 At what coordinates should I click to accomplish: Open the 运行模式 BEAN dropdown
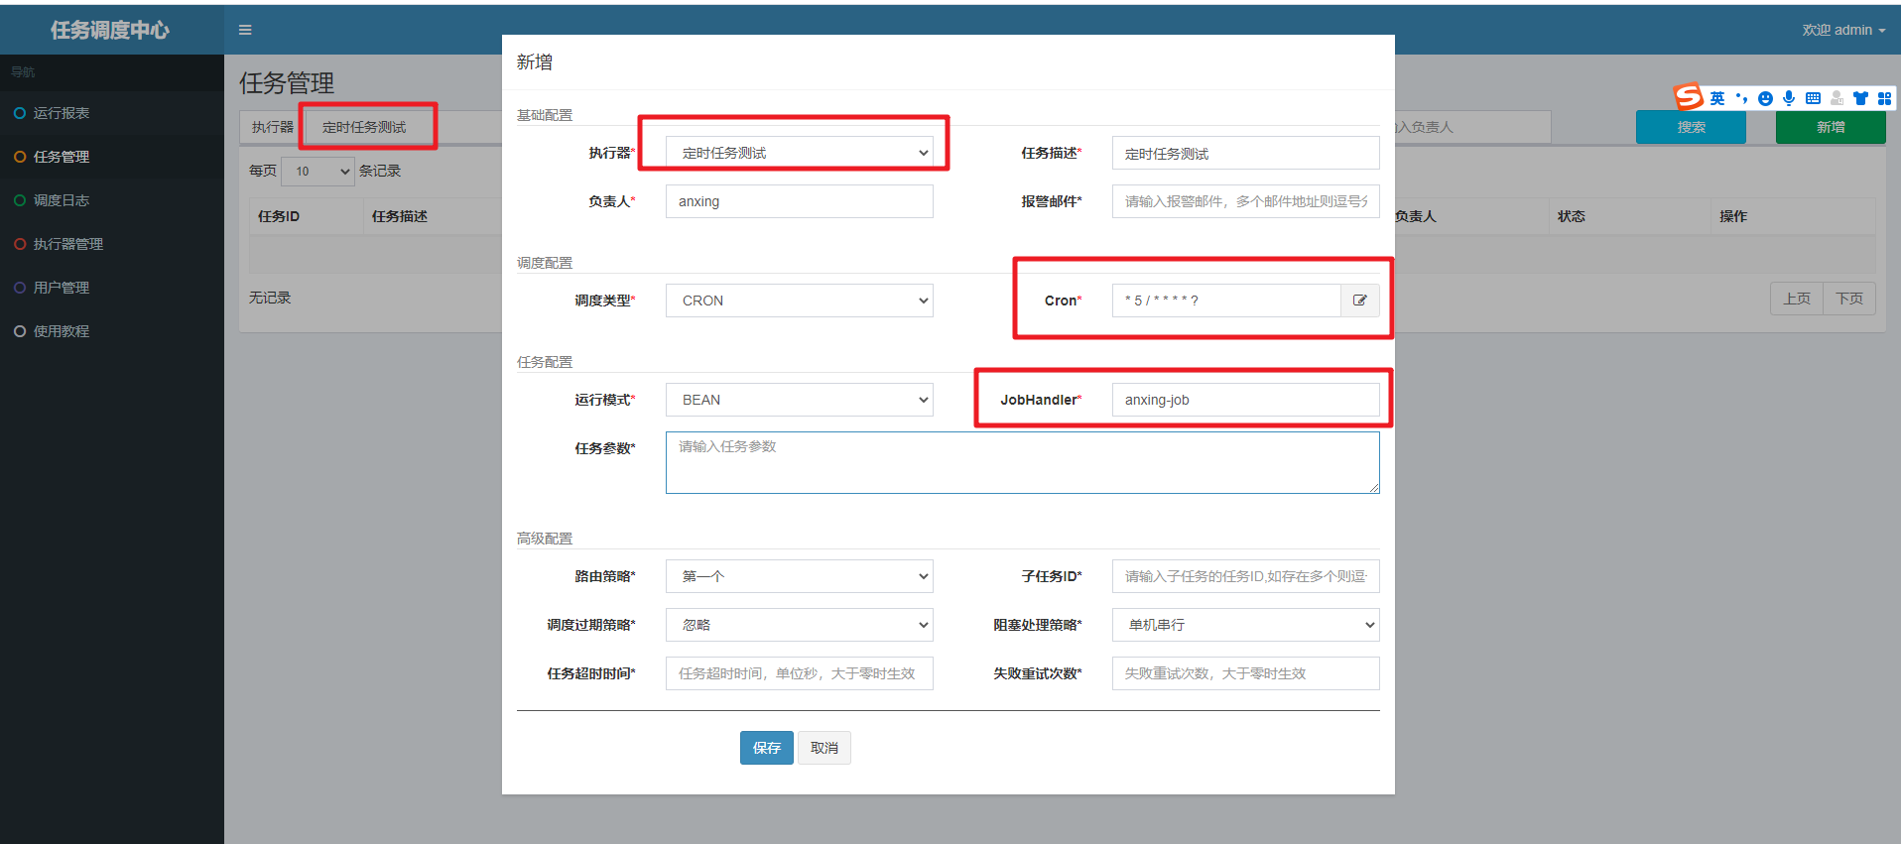coord(800,400)
